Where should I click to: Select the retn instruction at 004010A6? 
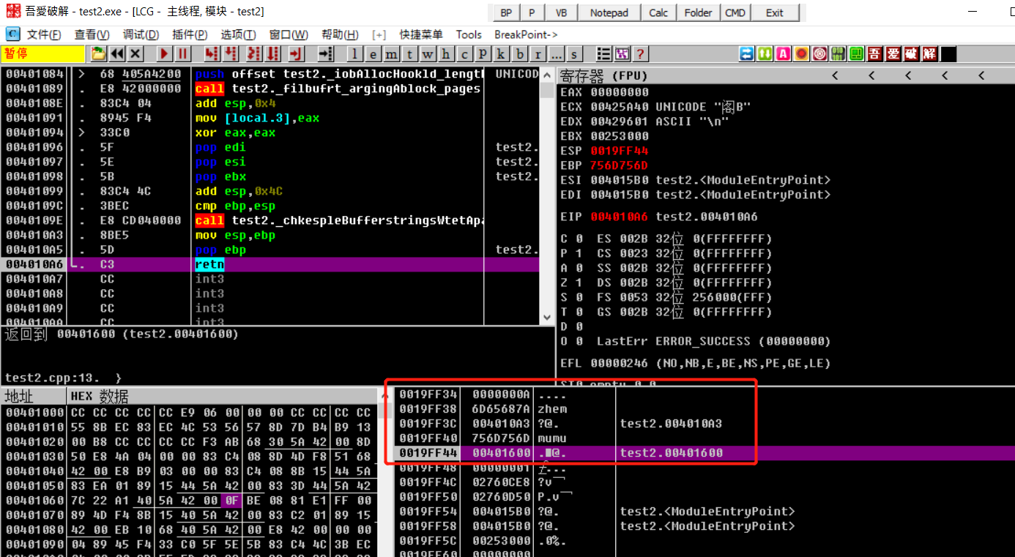(270, 264)
